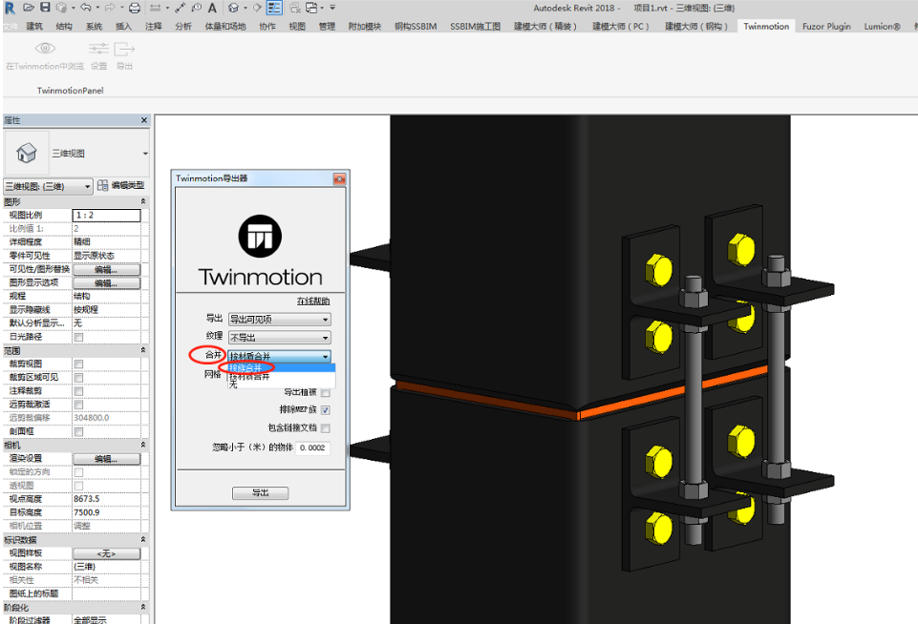The width and height of the screenshot is (918, 624).
Task: Open the Lumion ribbon tab
Action: coord(882,27)
